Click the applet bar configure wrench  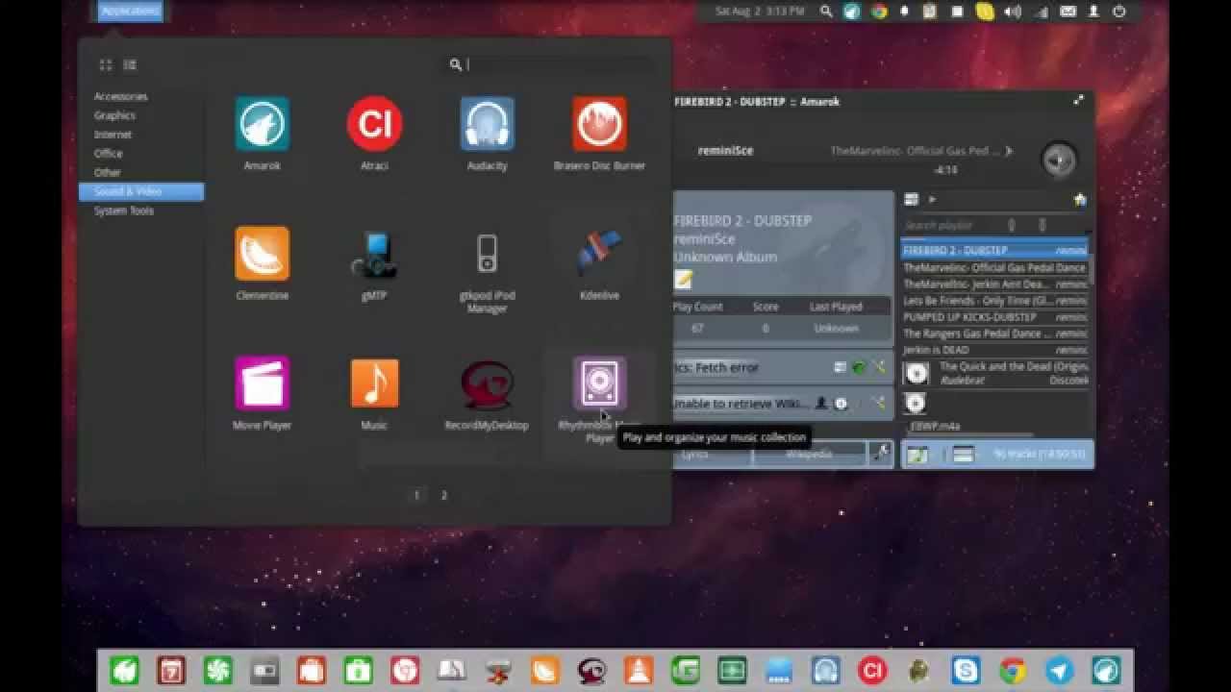(x=881, y=454)
